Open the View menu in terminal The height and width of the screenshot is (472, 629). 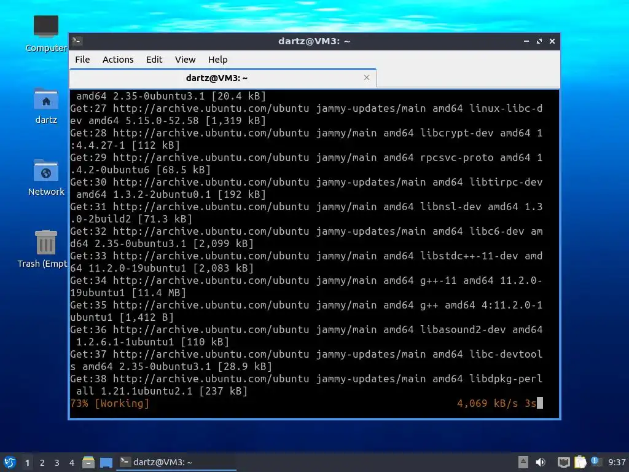click(x=185, y=60)
